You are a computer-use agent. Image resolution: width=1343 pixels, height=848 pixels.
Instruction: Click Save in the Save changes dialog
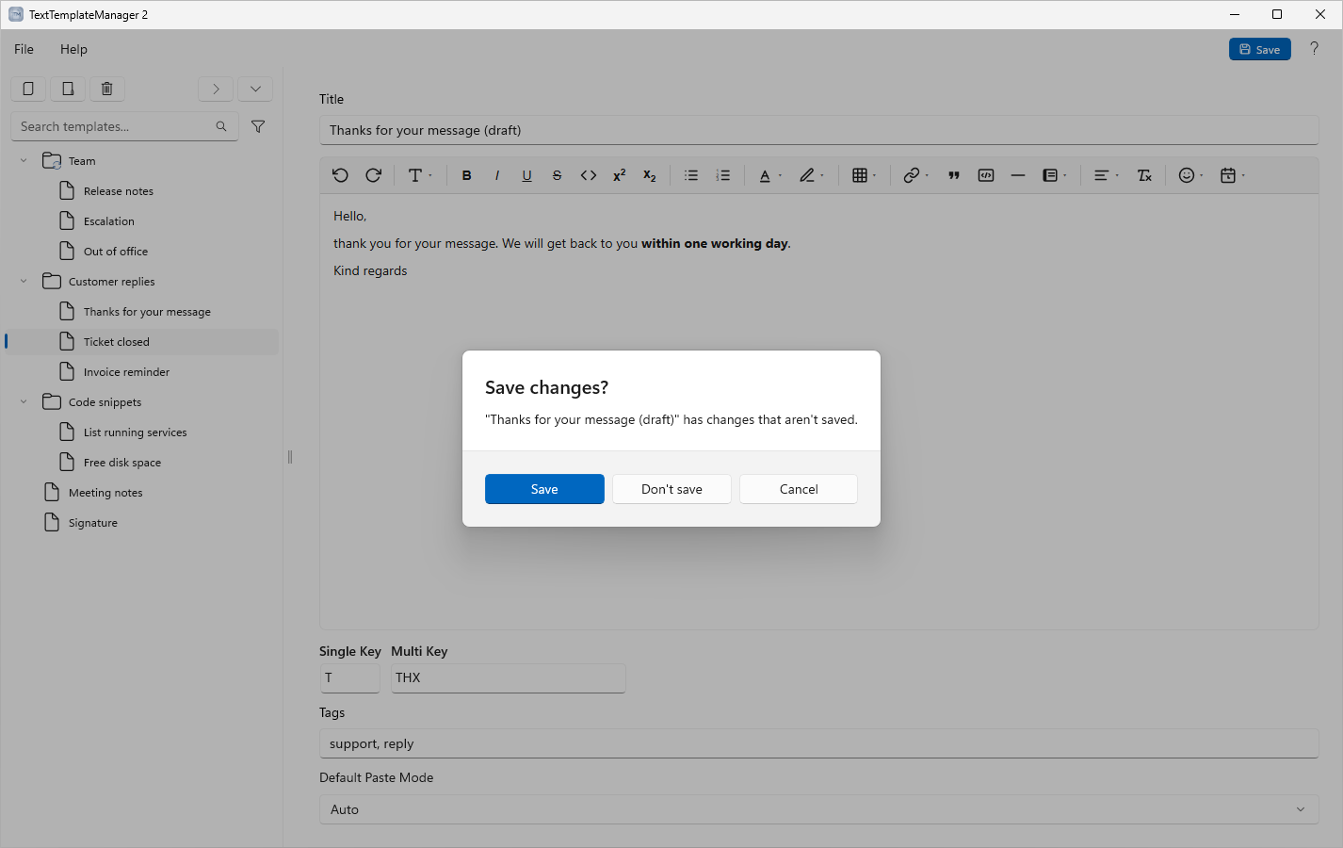click(x=544, y=489)
